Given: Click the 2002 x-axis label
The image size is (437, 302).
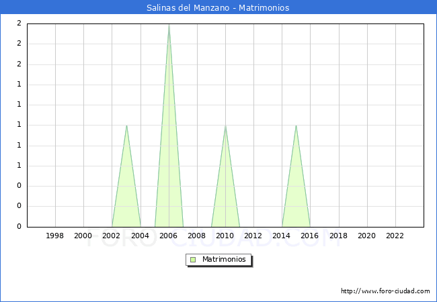Looking at the screenshot, I should click(x=112, y=236).
